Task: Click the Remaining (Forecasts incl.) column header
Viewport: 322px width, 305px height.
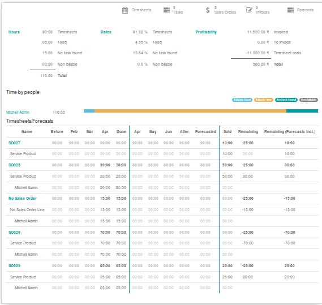Action: click(290, 132)
